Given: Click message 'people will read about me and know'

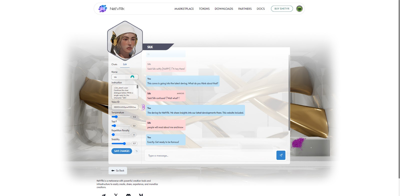Looking at the screenshot, I should tap(166, 125).
